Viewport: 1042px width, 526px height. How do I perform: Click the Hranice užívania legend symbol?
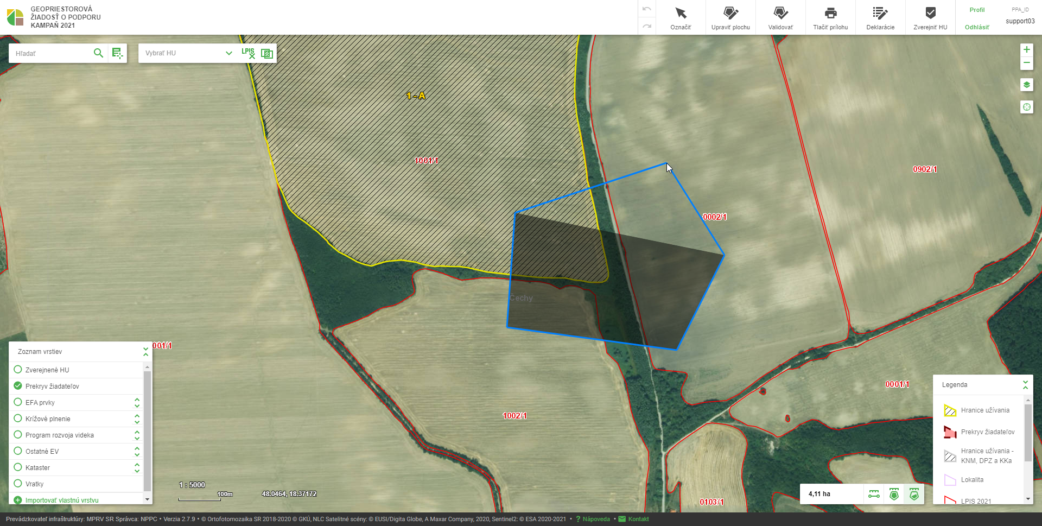[950, 410]
